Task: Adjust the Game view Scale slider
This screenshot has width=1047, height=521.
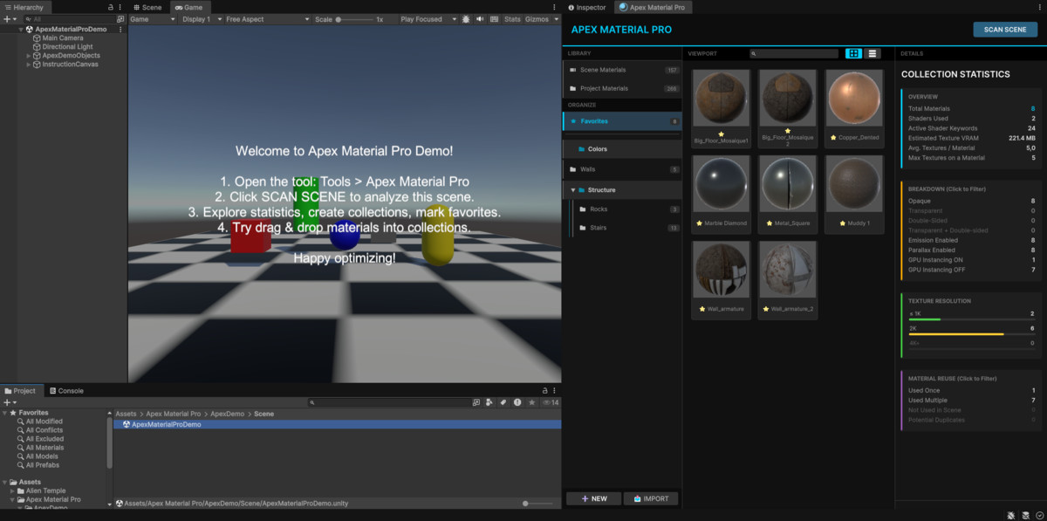Action: (x=354, y=19)
